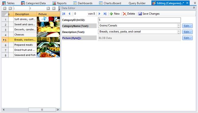Select the 'Sweet and savo...' cell
This screenshot has height=113, width=198.
point(25,25)
